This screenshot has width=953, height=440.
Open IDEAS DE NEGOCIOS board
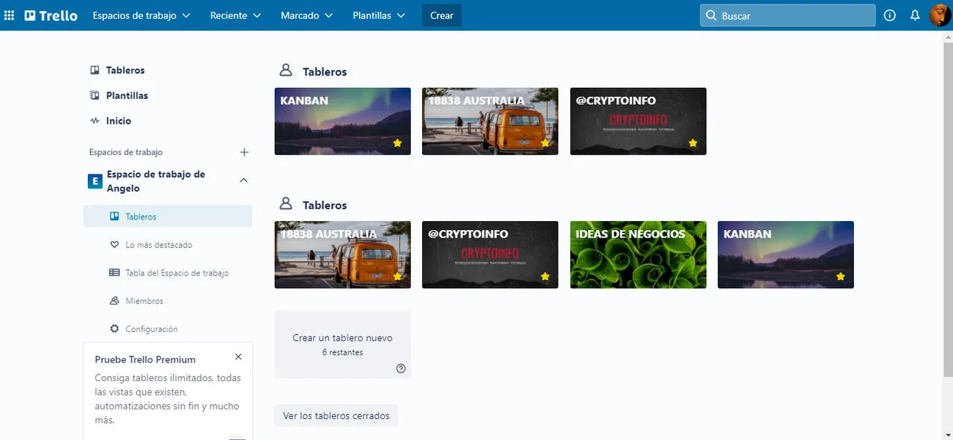tap(638, 255)
